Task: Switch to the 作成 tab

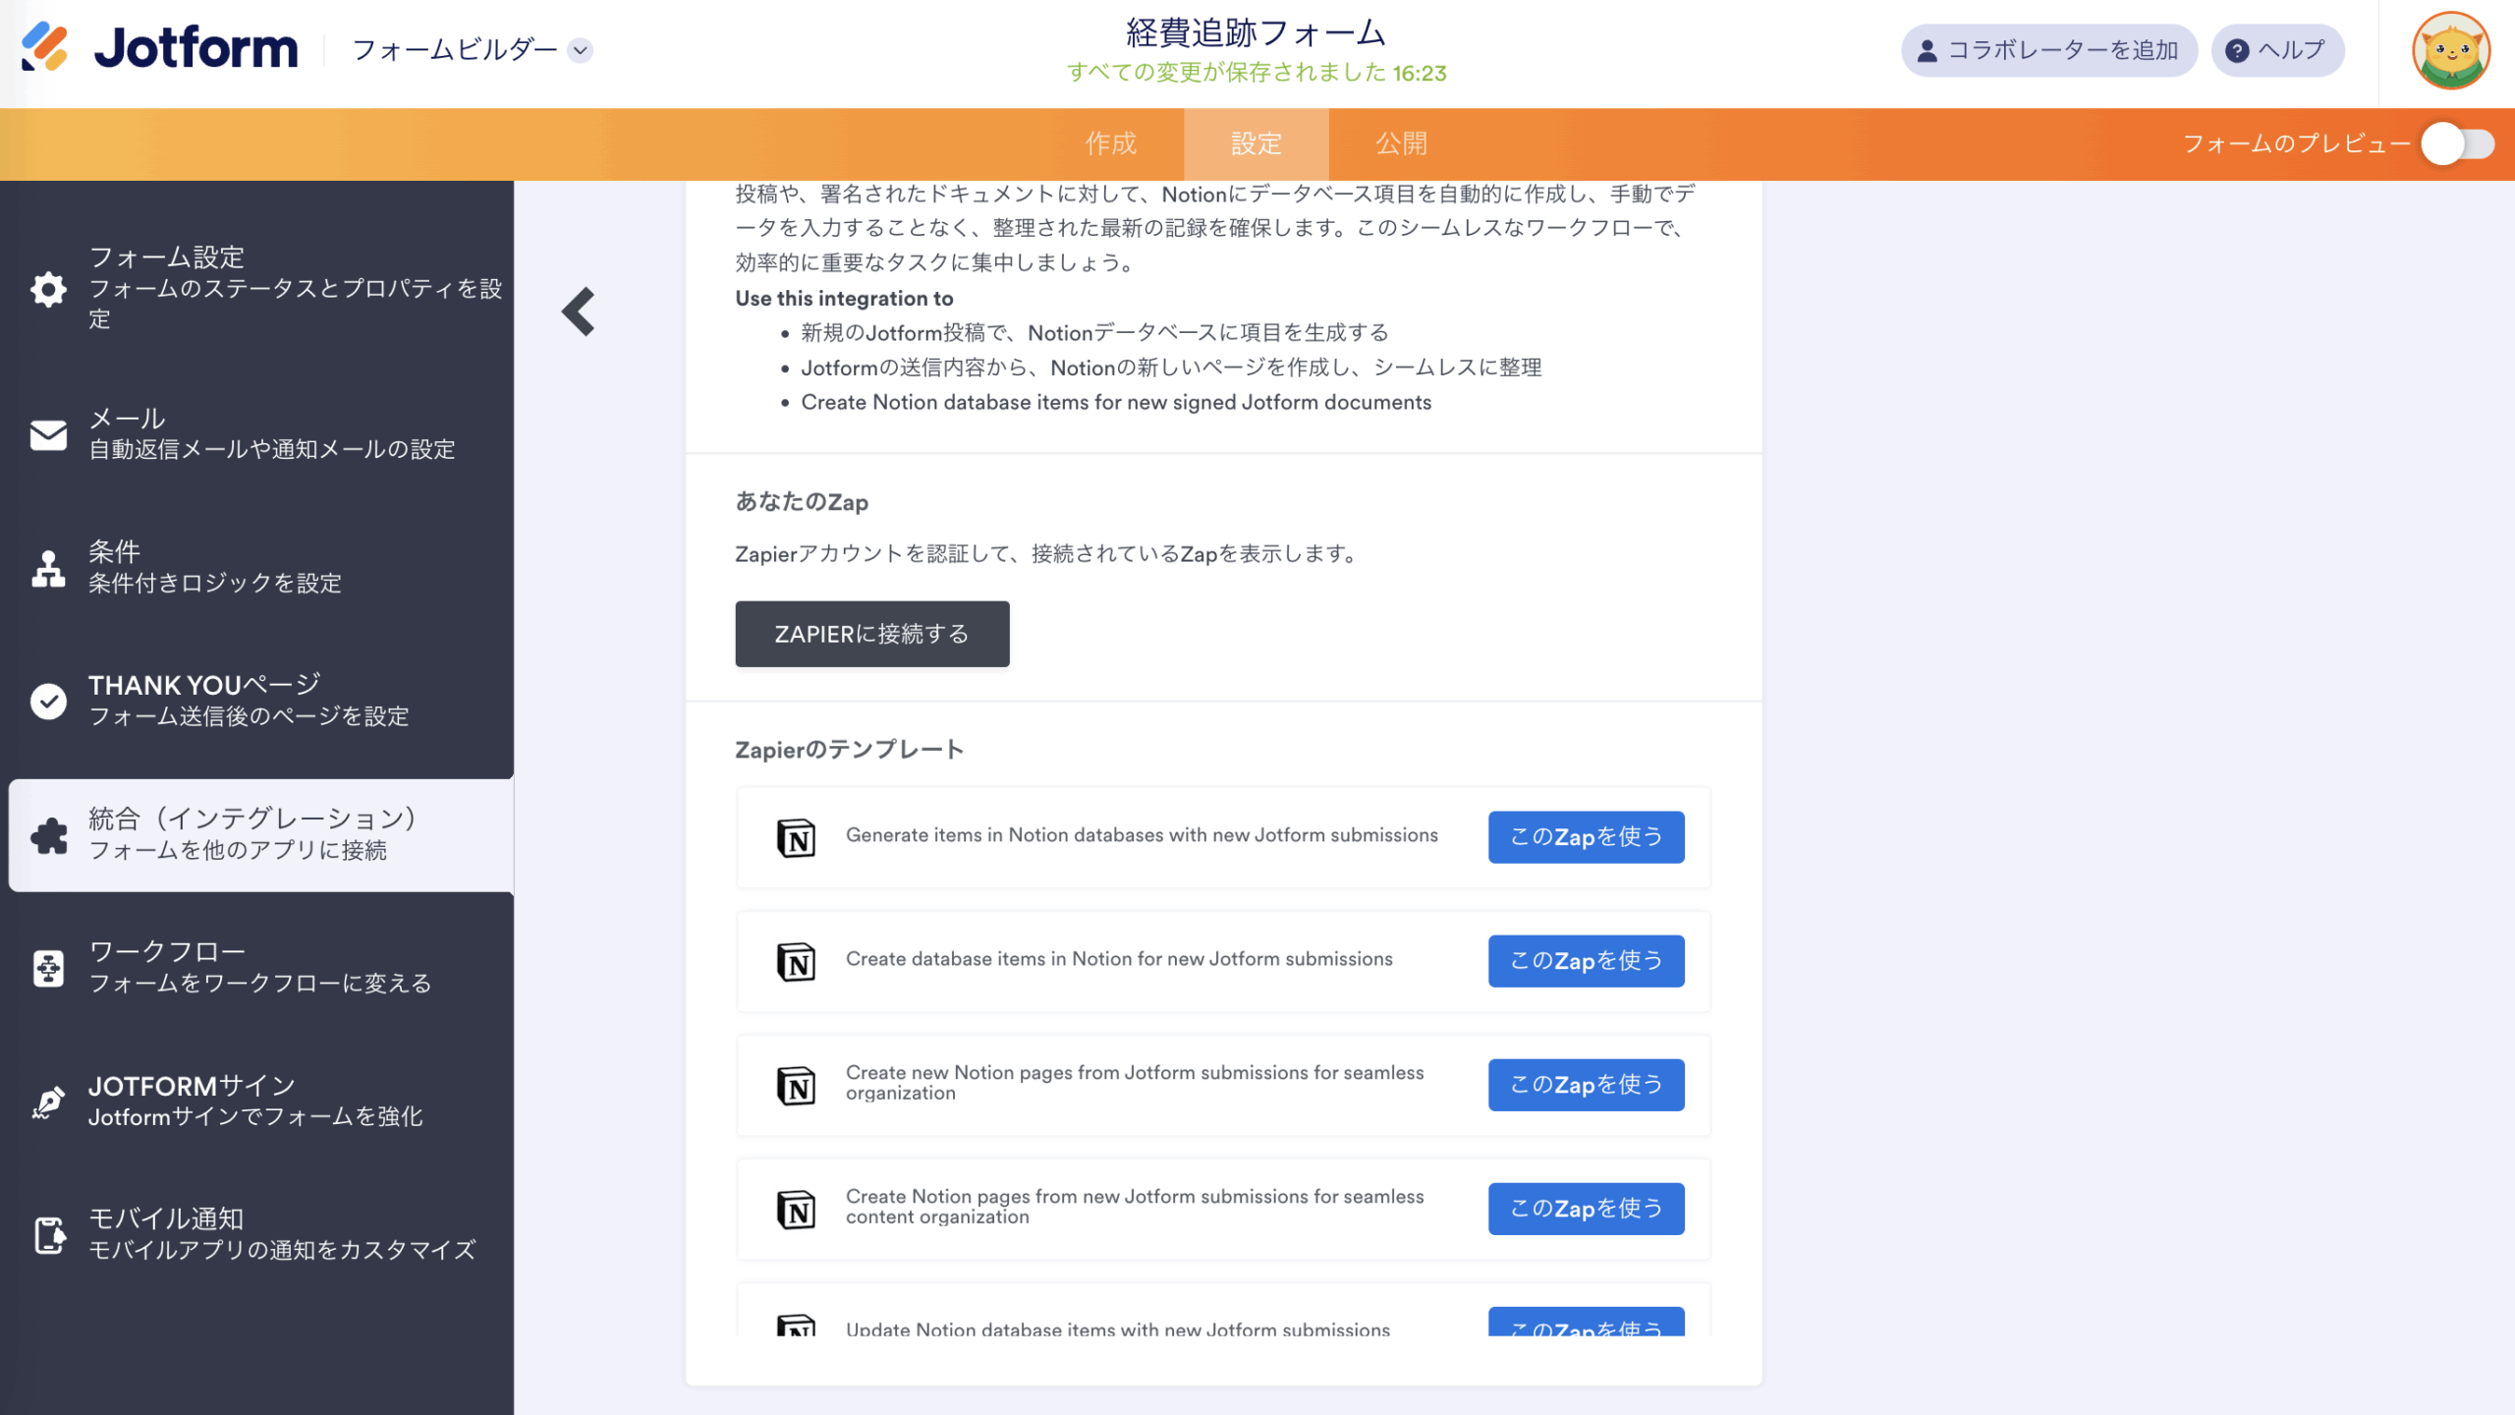Action: coord(1110,144)
